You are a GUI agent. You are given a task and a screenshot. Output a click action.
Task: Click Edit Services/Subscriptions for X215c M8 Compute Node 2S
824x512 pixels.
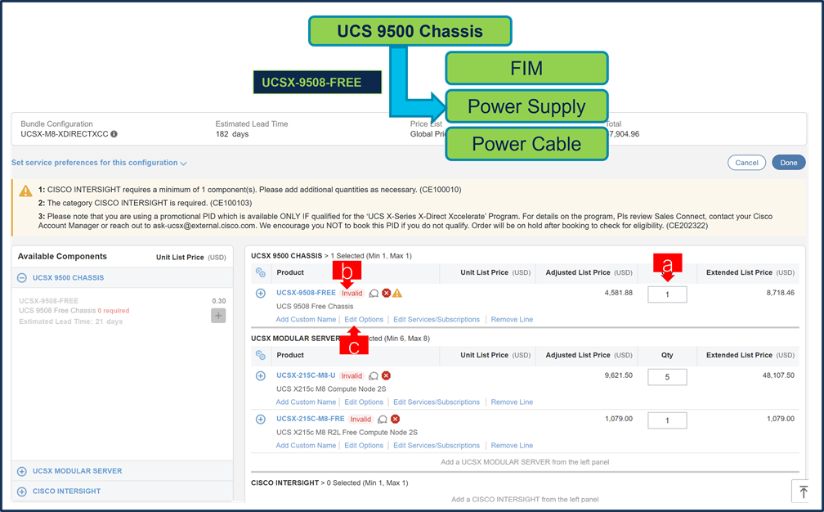(437, 402)
